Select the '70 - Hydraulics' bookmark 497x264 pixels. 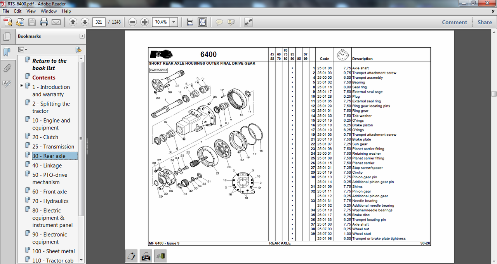tap(50, 201)
